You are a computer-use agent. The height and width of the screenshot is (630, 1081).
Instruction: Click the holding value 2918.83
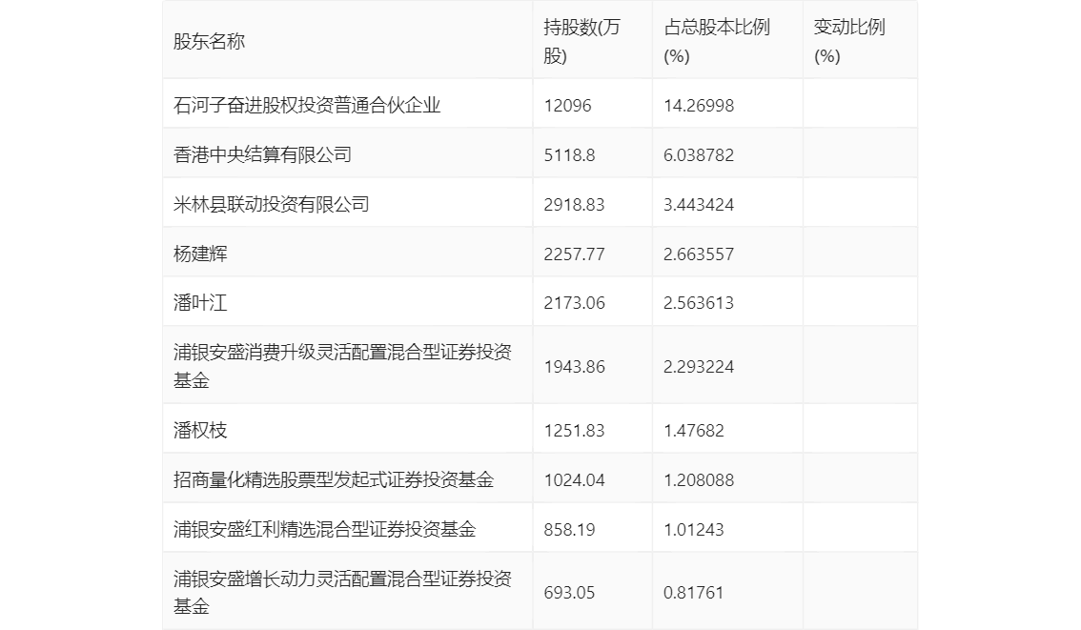574,205
